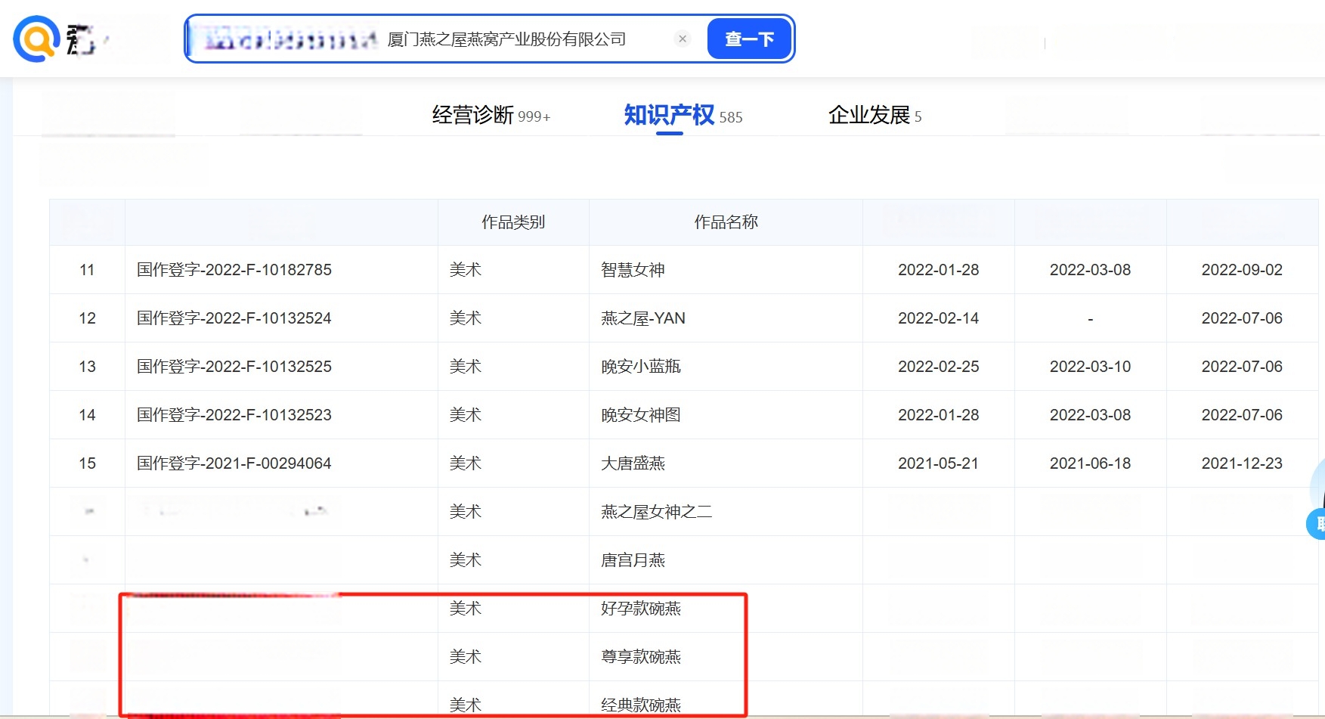Click date 2021-06-18 in row 15
This screenshot has height=719, width=1325.
tap(1090, 463)
